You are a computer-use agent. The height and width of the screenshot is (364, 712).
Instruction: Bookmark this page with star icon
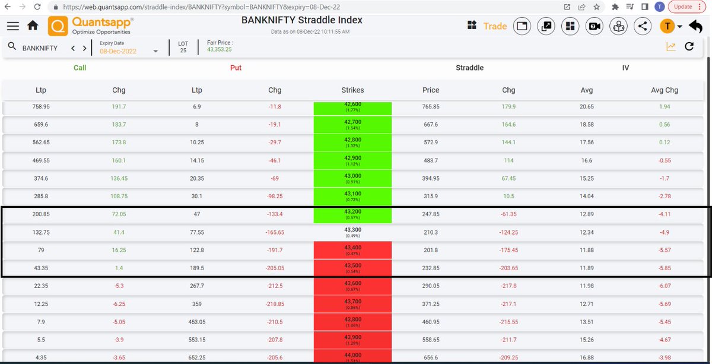click(x=596, y=7)
